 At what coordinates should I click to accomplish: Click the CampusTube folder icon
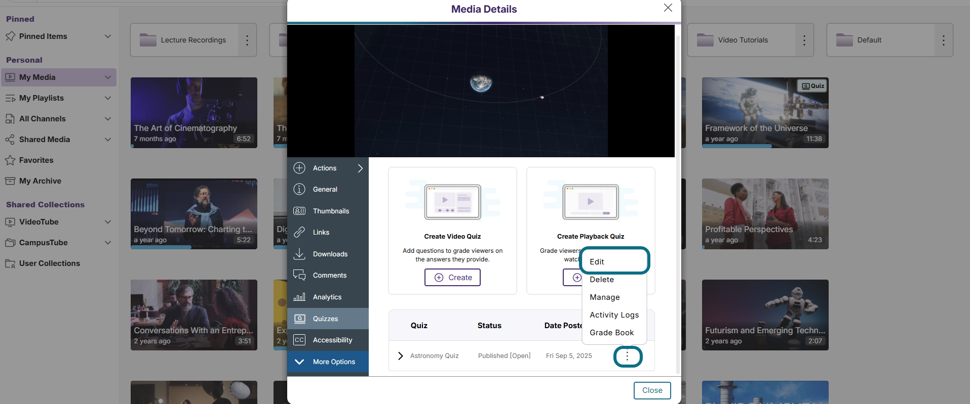(x=10, y=243)
